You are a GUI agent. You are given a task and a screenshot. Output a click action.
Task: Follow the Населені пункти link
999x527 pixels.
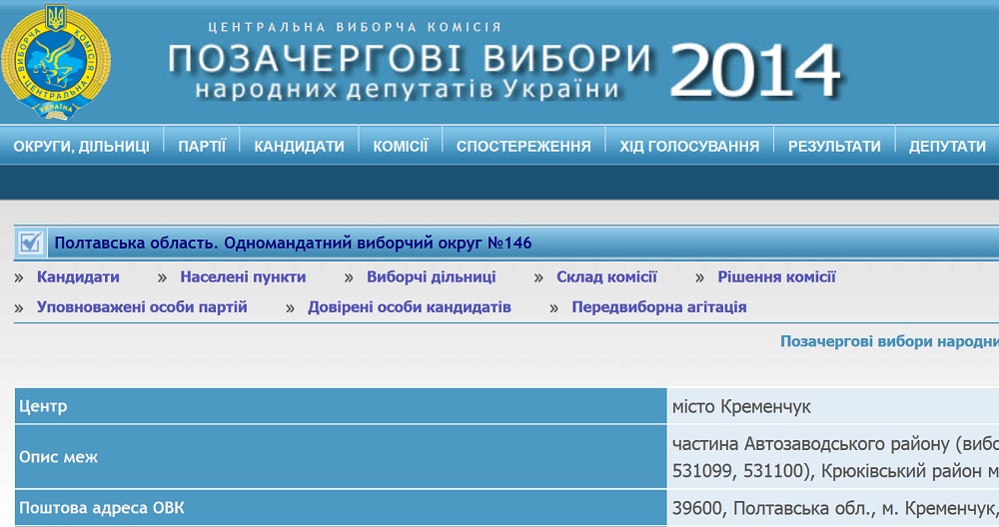click(x=243, y=277)
